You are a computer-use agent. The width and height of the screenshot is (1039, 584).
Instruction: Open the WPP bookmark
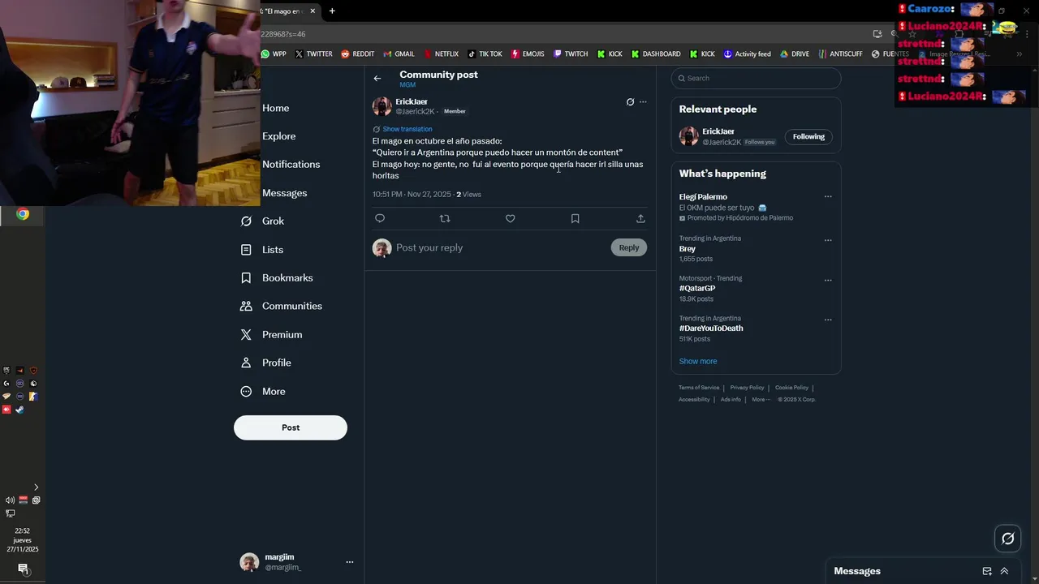[274, 54]
